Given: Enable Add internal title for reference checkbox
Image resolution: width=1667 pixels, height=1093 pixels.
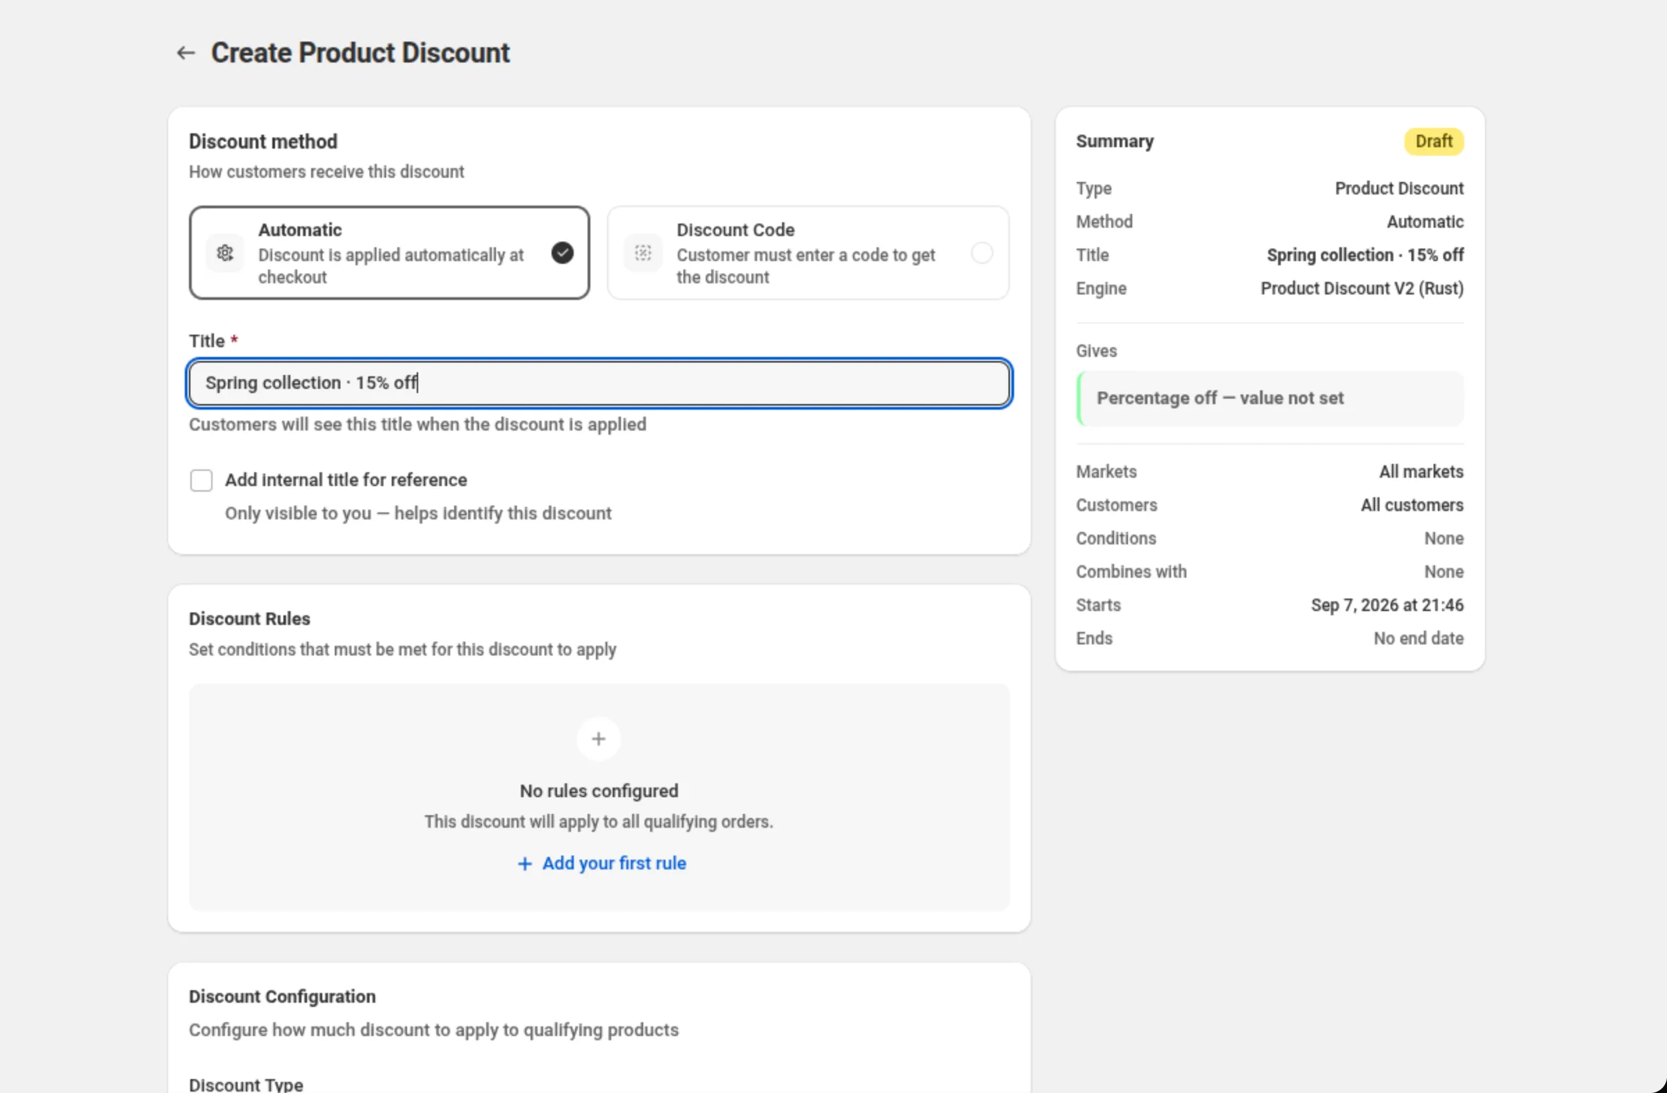Looking at the screenshot, I should point(201,481).
